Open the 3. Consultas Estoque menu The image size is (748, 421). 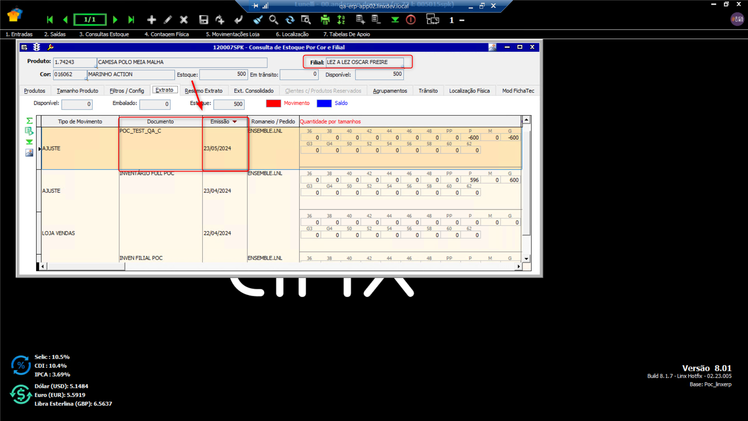104,34
